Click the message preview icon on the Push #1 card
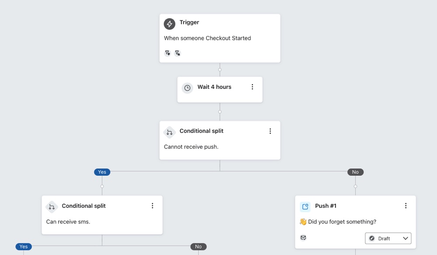This screenshot has height=255, width=437. (x=303, y=238)
